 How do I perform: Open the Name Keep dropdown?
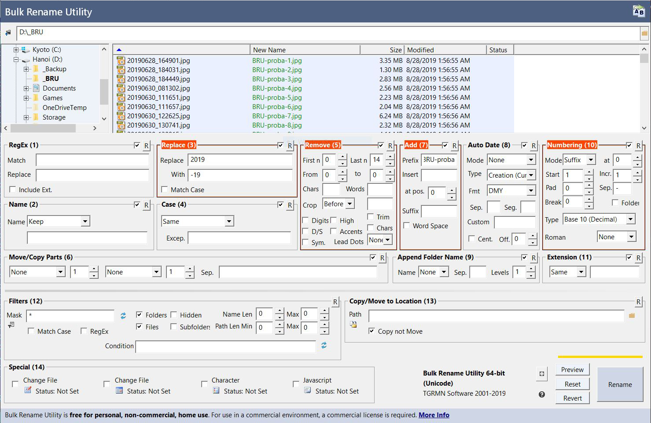click(x=85, y=222)
